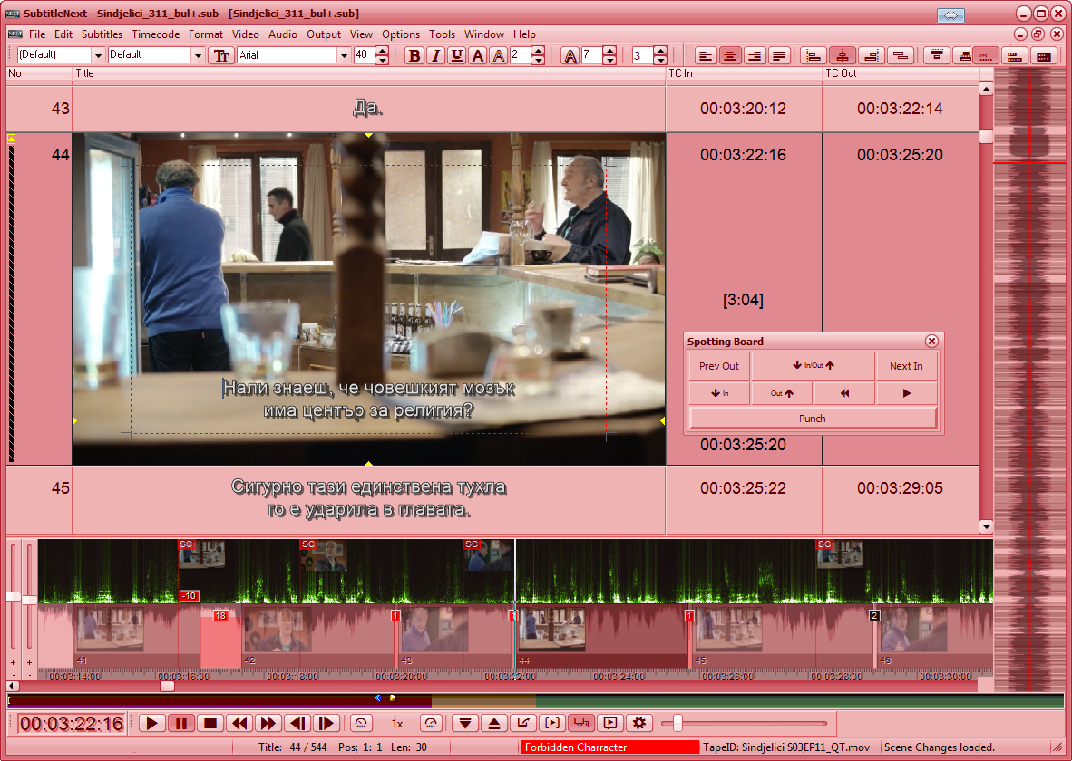Click rewind on Spotting Board

844,393
